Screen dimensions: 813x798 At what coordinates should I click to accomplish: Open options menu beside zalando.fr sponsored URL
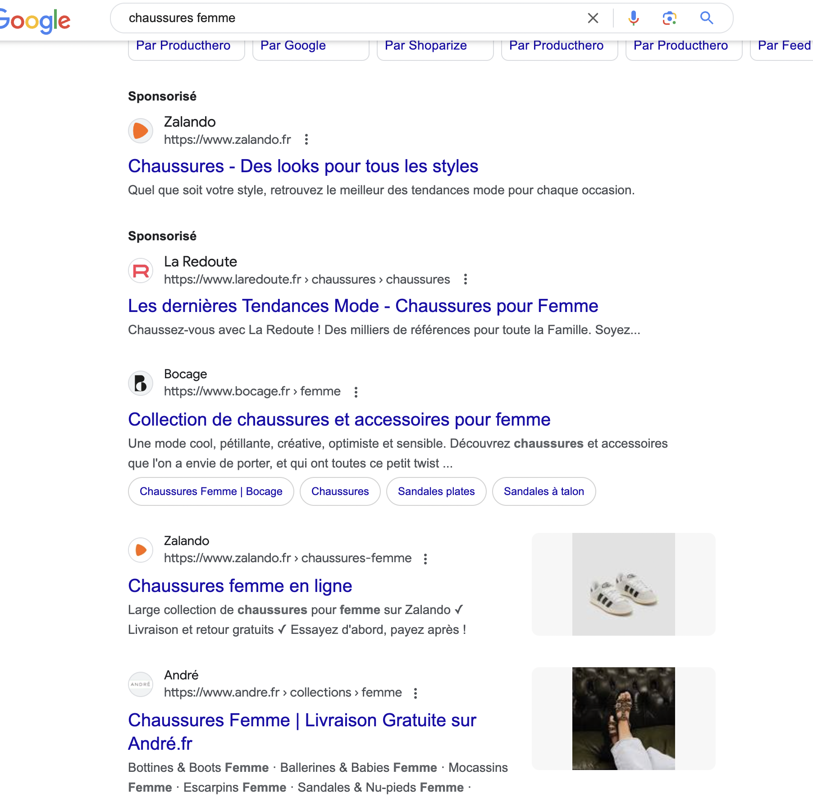pyautogui.click(x=306, y=139)
